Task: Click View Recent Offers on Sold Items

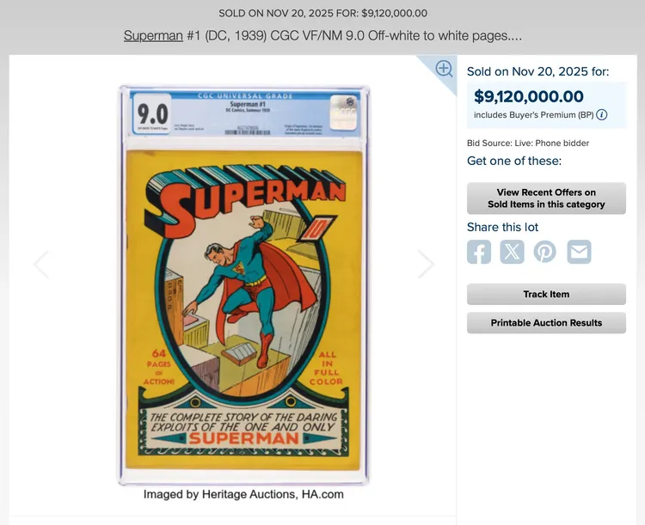Action: [546, 198]
